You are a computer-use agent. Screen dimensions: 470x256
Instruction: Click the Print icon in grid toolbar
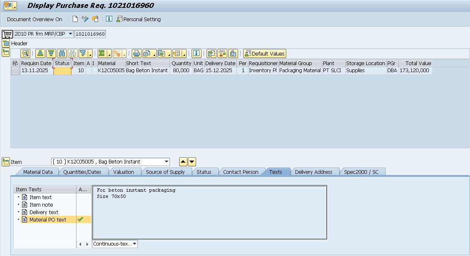(136, 54)
